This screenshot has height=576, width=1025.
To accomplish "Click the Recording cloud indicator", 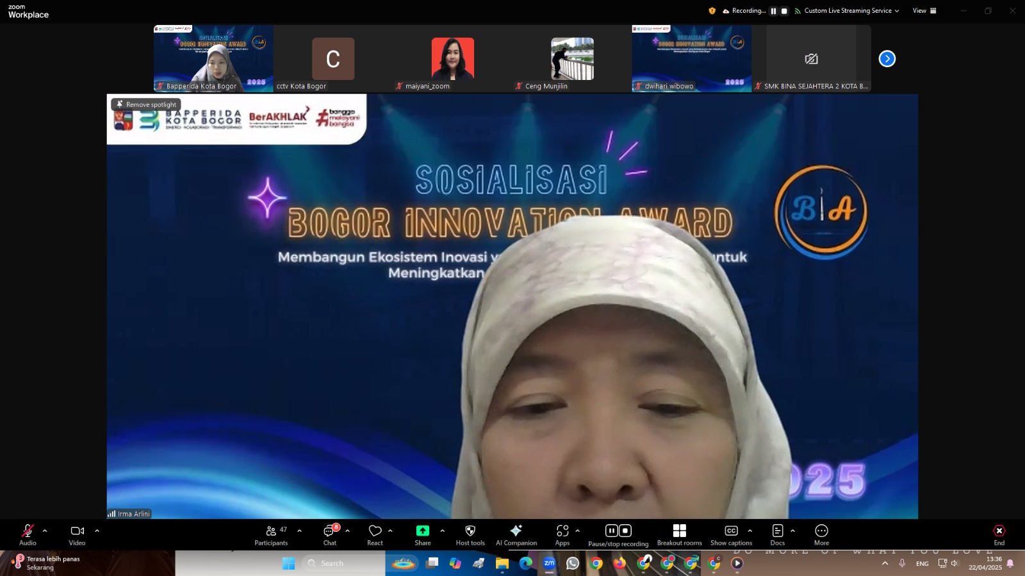I will tap(744, 11).
